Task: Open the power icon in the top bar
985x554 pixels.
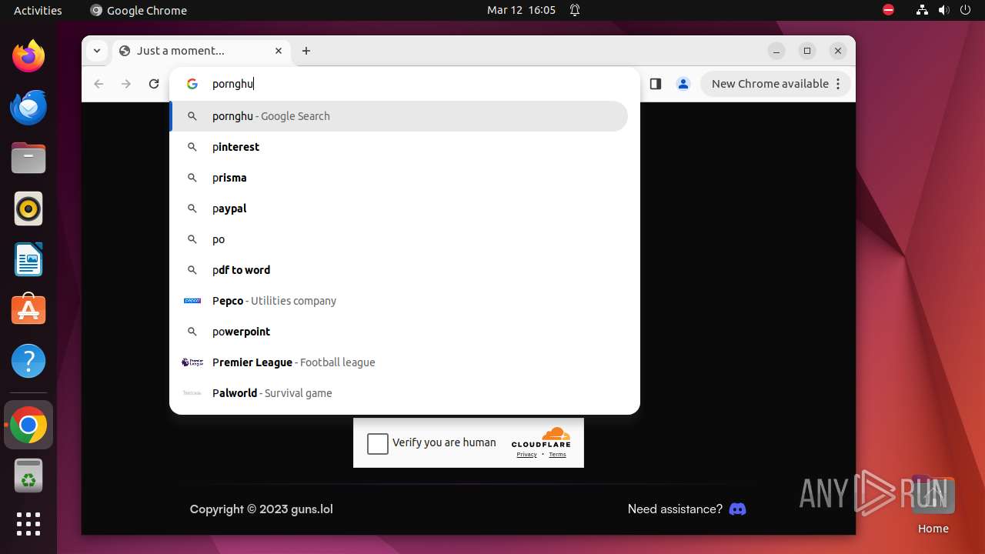Action: click(x=965, y=10)
